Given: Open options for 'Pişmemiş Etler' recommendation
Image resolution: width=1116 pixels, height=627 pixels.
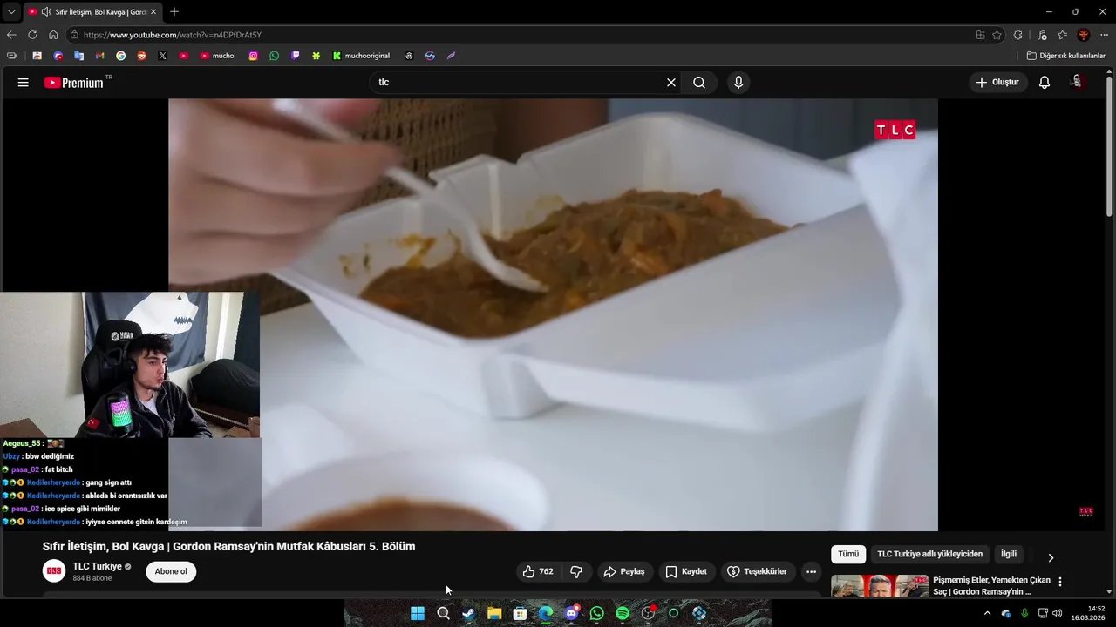Looking at the screenshot, I should [x=1060, y=581].
